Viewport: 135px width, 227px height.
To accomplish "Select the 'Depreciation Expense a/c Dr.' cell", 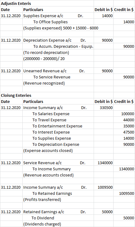I will tap(58, 40).
